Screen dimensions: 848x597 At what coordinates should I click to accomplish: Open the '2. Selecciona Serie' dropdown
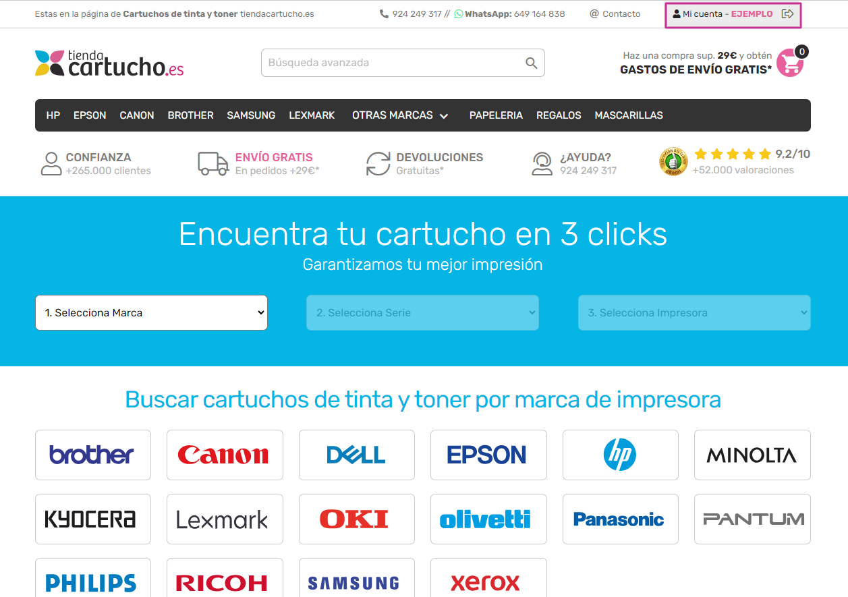(x=422, y=313)
